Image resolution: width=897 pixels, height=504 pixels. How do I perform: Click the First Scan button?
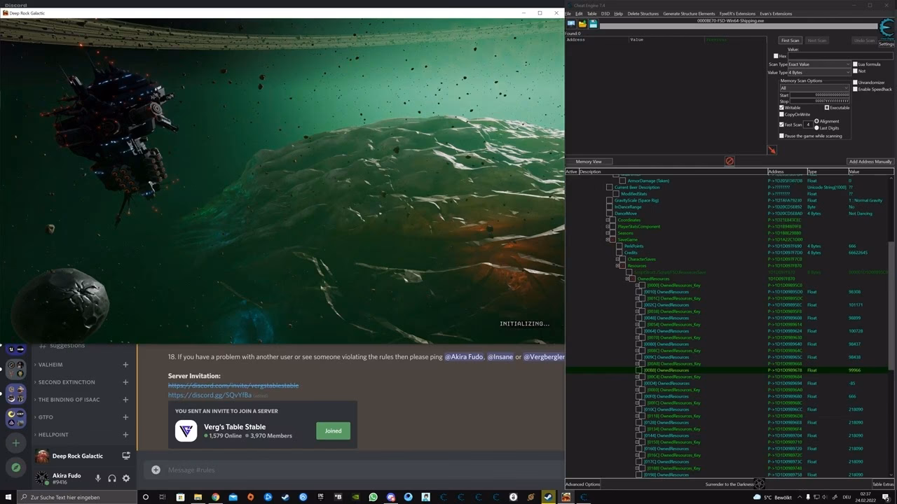pos(790,41)
